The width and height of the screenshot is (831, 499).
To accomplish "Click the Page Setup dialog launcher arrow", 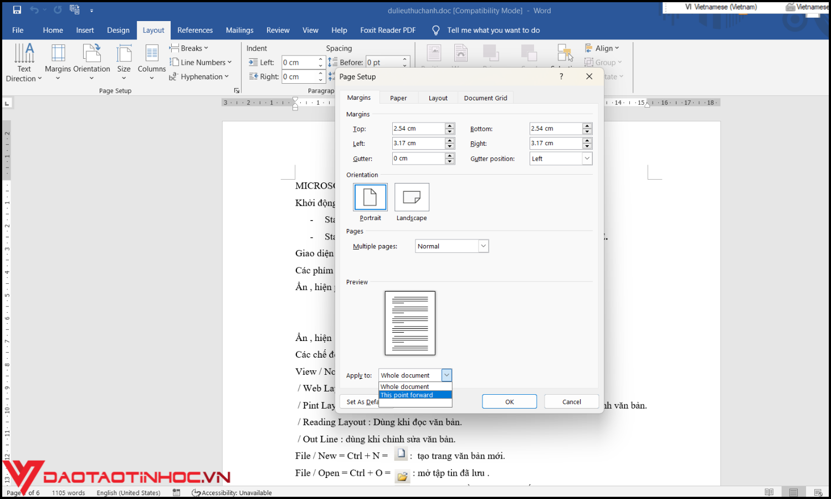I will coord(237,90).
